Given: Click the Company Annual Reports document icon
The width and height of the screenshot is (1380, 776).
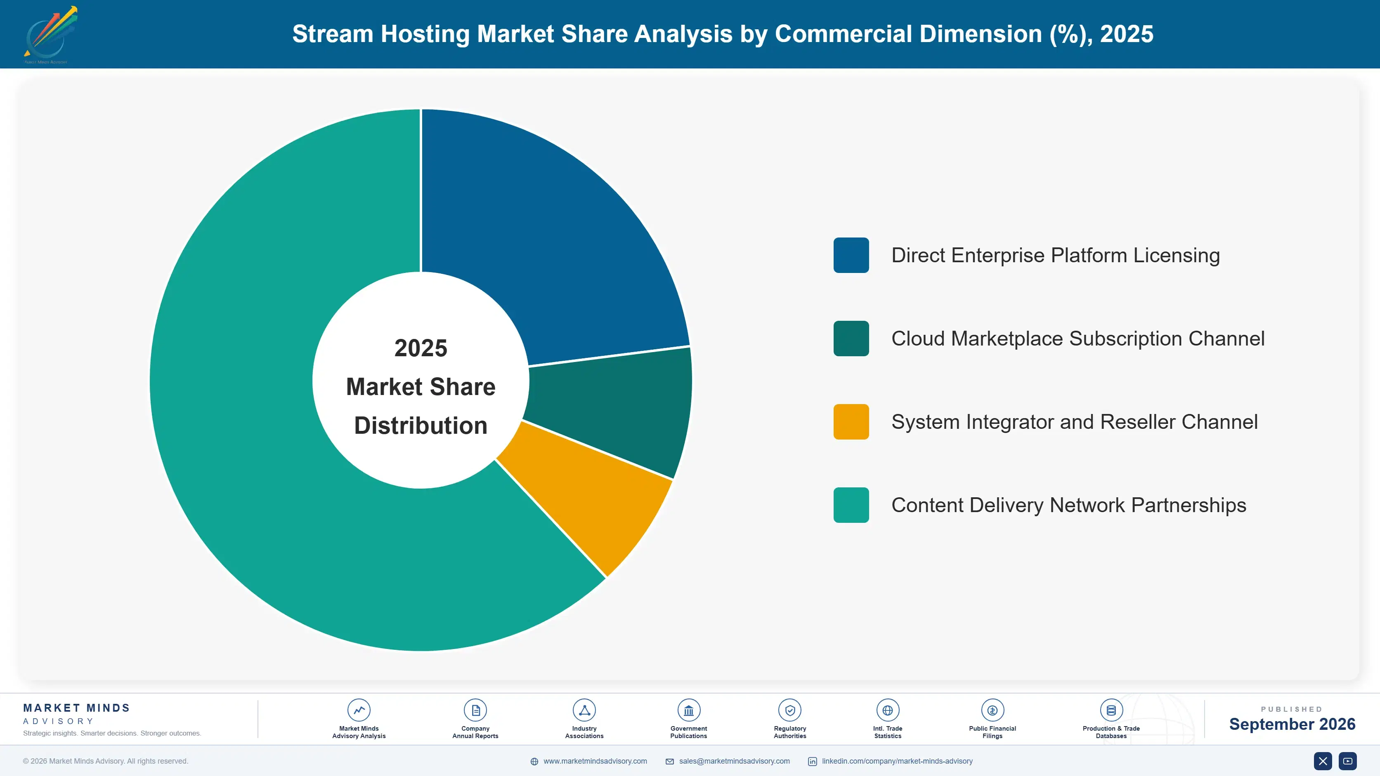Looking at the screenshot, I should pos(475,710).
